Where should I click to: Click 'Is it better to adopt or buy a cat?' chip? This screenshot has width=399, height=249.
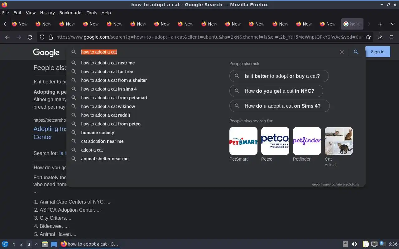coord(279,76)
